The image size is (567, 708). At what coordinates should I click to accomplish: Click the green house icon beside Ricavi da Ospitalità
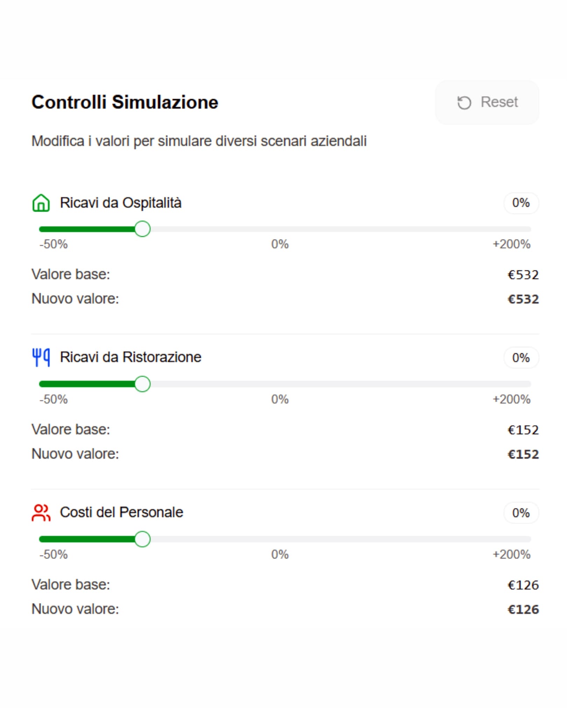click(x=41, y=202)
